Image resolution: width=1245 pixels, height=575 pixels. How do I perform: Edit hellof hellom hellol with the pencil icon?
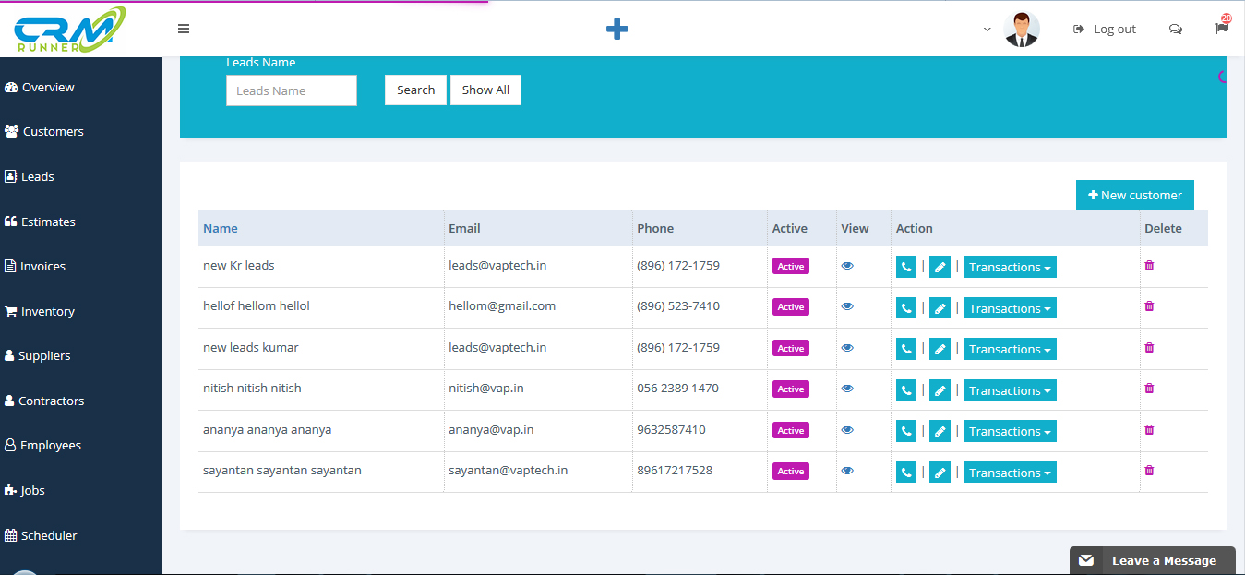tap(940, 307)
